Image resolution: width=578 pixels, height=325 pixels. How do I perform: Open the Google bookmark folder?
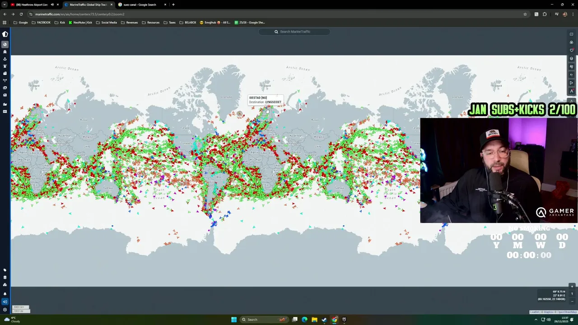(x=21, y=23)
